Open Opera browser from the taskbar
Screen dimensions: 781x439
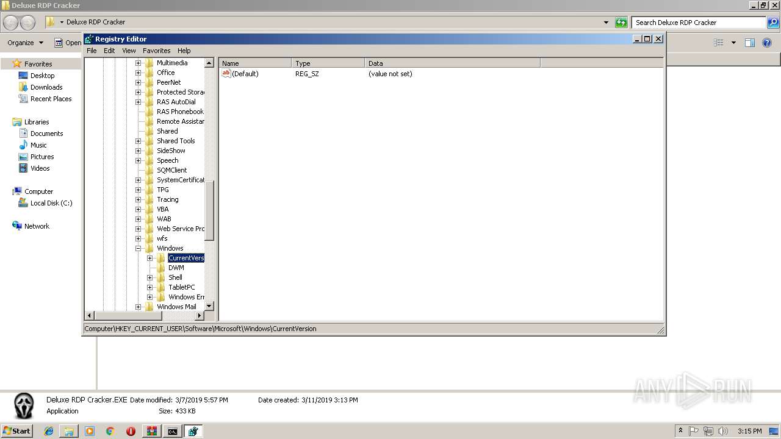[x=131, y=431]
